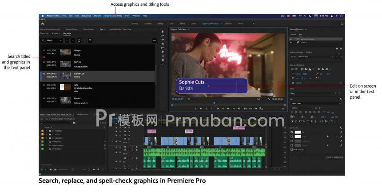Click the Program monitor button editor plus
The height and width of the screenshot is (192, 382).
(x=283, y=109)
